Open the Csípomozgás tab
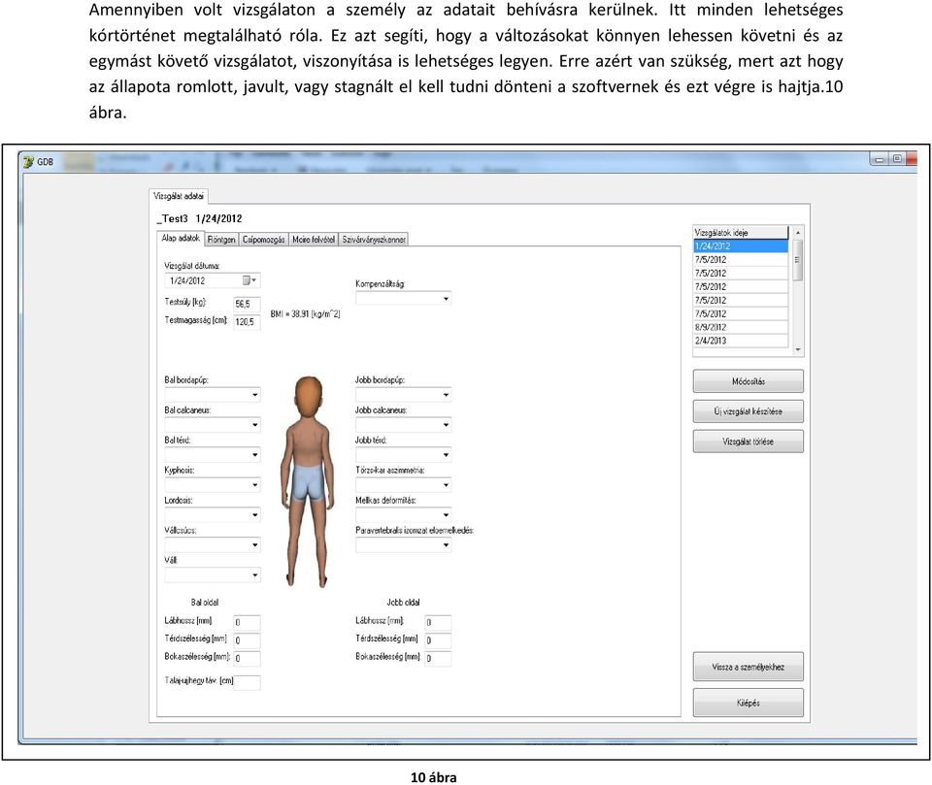The height and width of the screenshot is (785, 932). 263,240
